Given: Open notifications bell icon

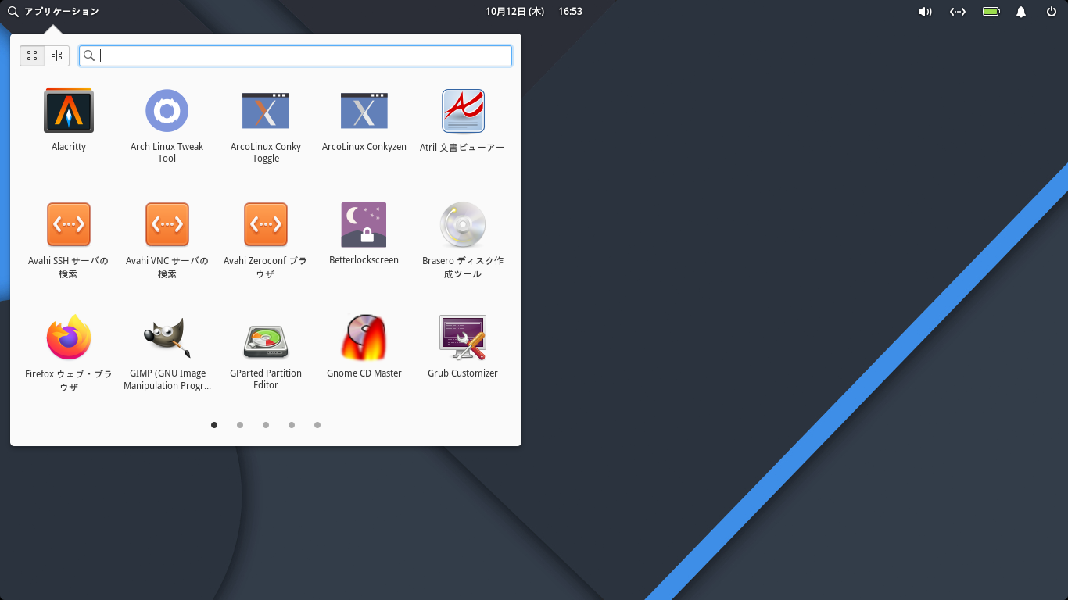Looking at the screenshot, I should pos(1021,12).
